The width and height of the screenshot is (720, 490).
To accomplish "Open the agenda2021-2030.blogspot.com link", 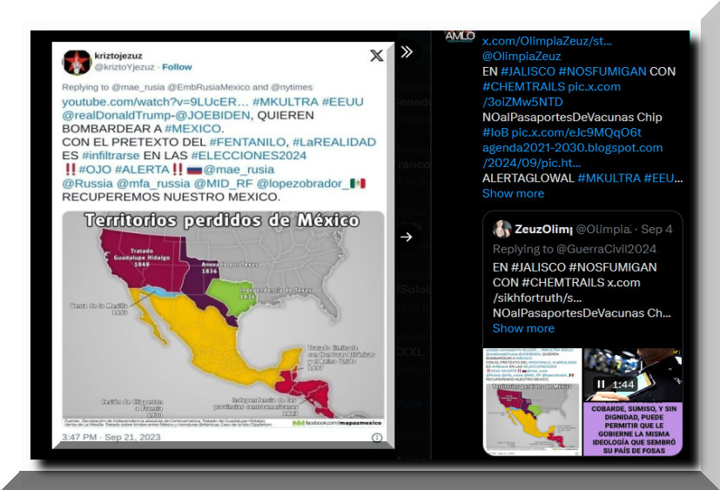I will [x=572, y=155].
